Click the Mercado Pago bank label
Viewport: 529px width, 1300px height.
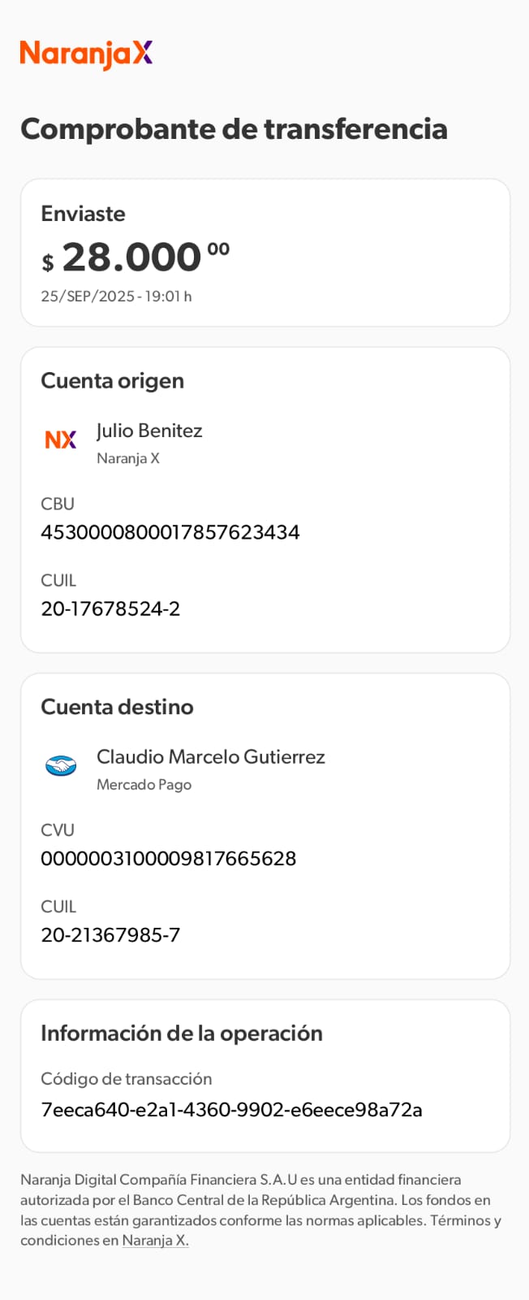(144, 785)
